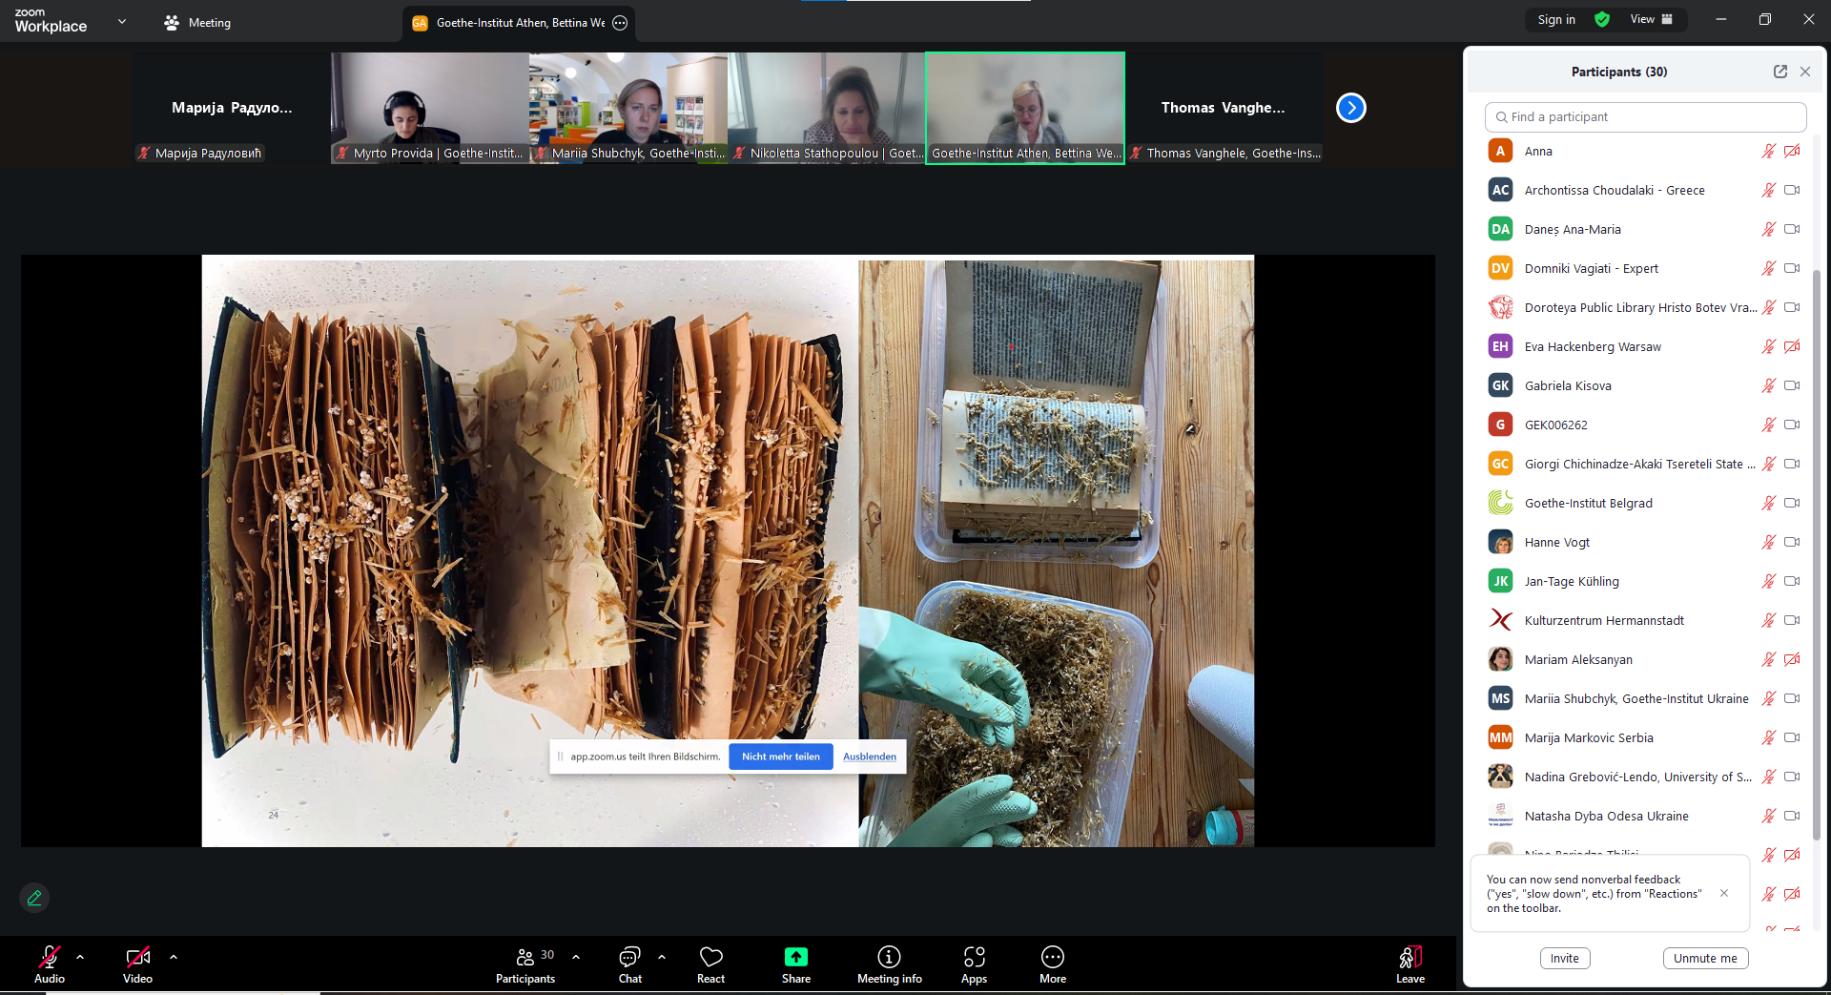
Task: Click the green Share screen icon
Action: [795, 957]
